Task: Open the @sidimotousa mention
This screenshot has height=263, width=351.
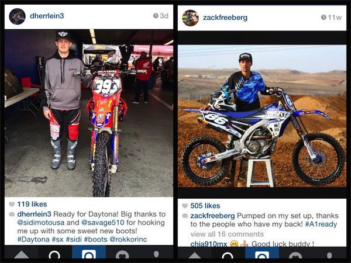Action: point(41,223)
